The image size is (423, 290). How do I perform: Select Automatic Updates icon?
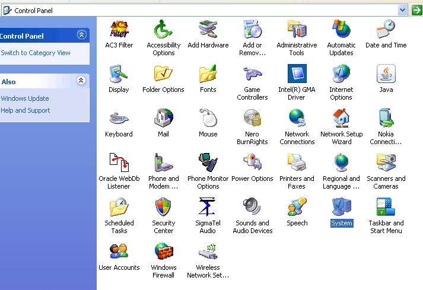tap(341, 29)
